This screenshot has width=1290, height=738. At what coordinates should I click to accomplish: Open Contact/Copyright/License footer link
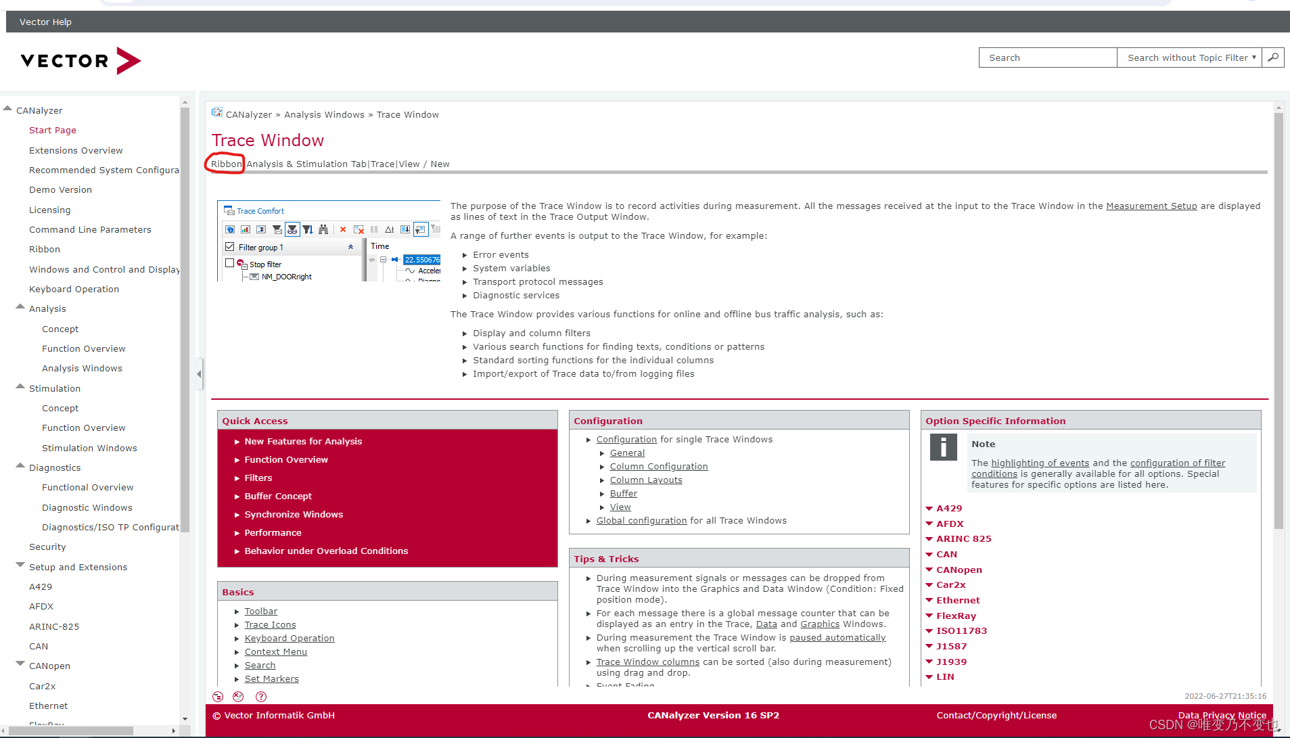click(x=996, y=715)
